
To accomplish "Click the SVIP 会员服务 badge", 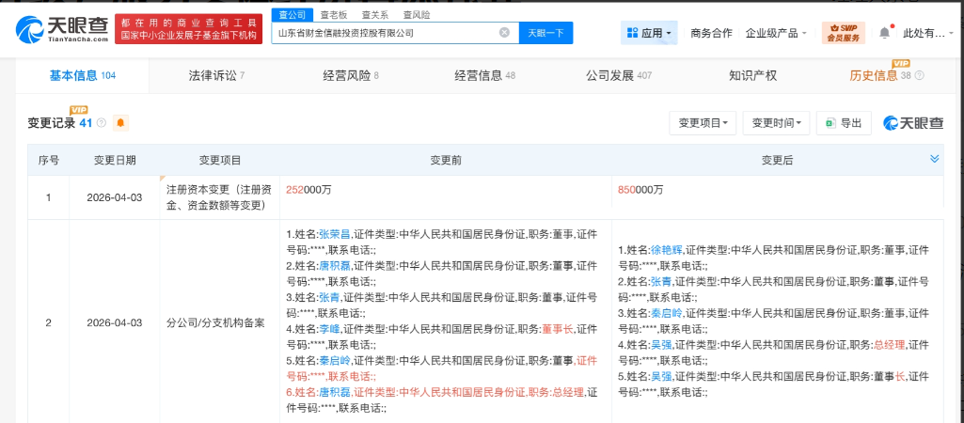I will (843, 33).
